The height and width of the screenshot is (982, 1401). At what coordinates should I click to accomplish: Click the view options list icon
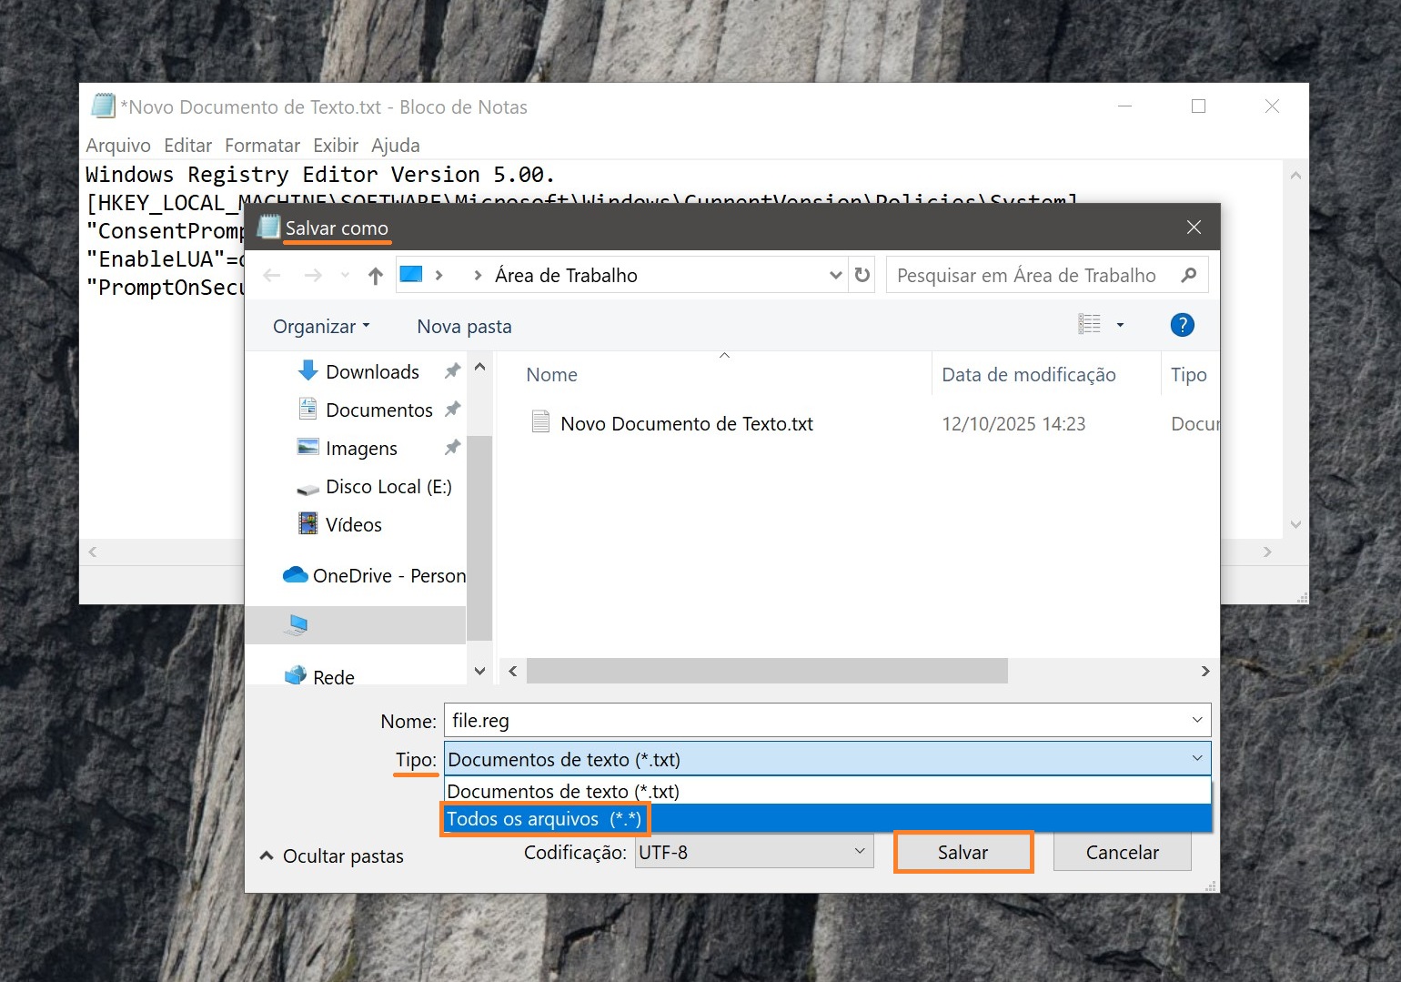pos(1089,325)
